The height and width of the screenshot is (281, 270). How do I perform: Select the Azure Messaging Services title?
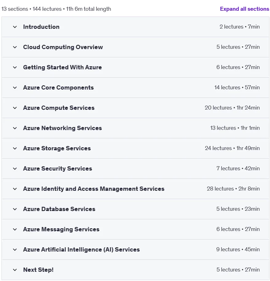(61, 229)
